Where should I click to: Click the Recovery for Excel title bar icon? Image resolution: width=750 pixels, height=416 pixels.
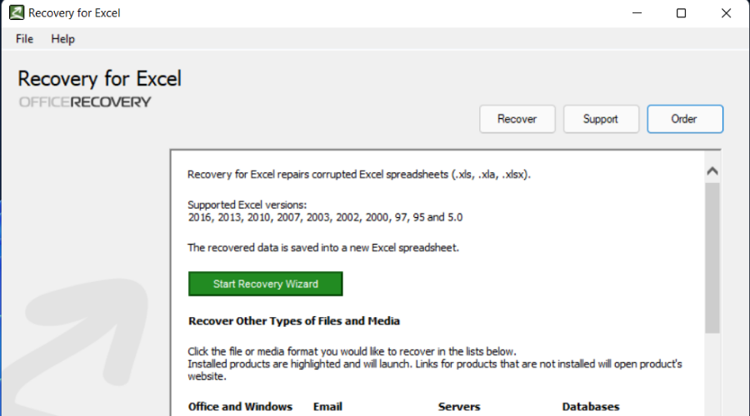pyautogui.click(x=17, y=12)
